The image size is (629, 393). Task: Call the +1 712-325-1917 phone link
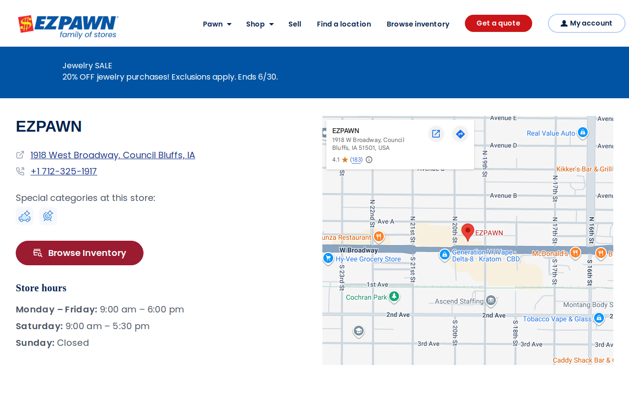click(x=64, y=171)
